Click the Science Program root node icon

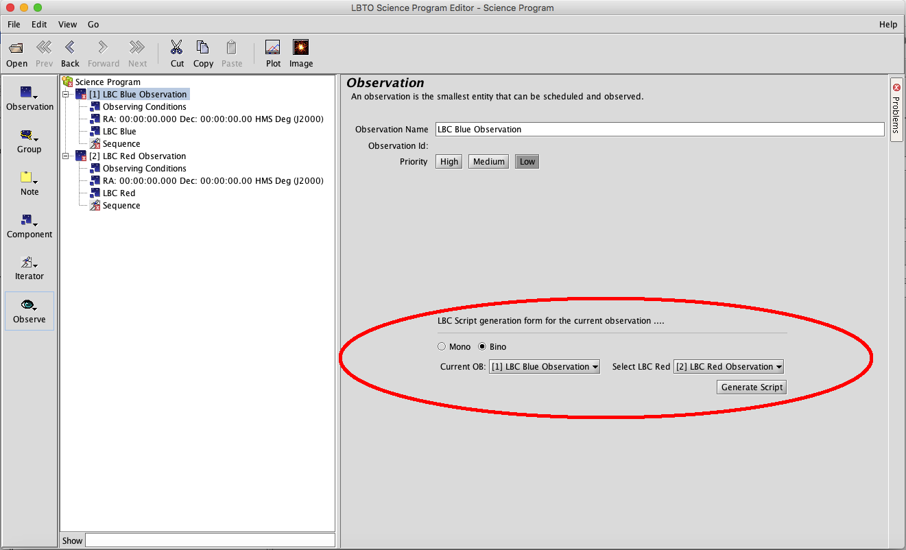pyautogui.click(x=67, y=82)
